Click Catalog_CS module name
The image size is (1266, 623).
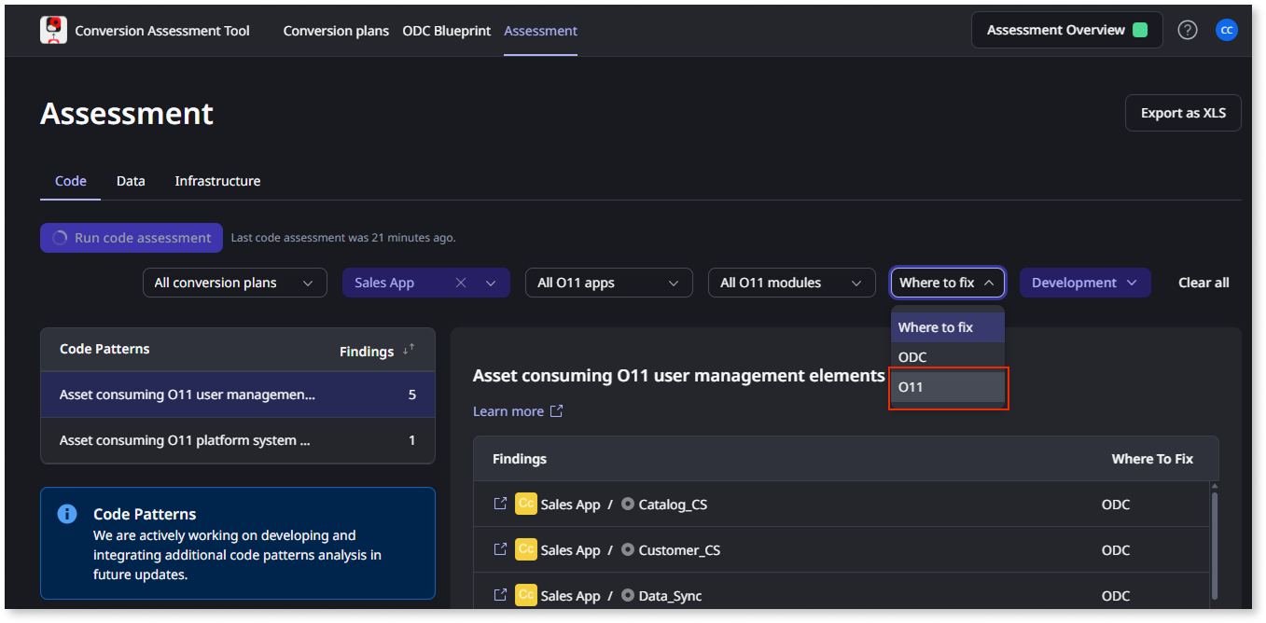pos(673,505)
